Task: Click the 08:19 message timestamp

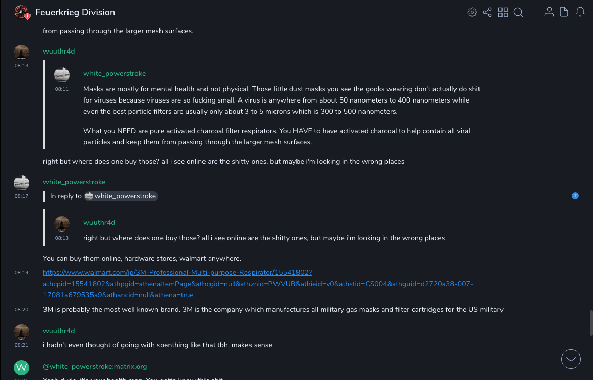Action: pos(21,273)
